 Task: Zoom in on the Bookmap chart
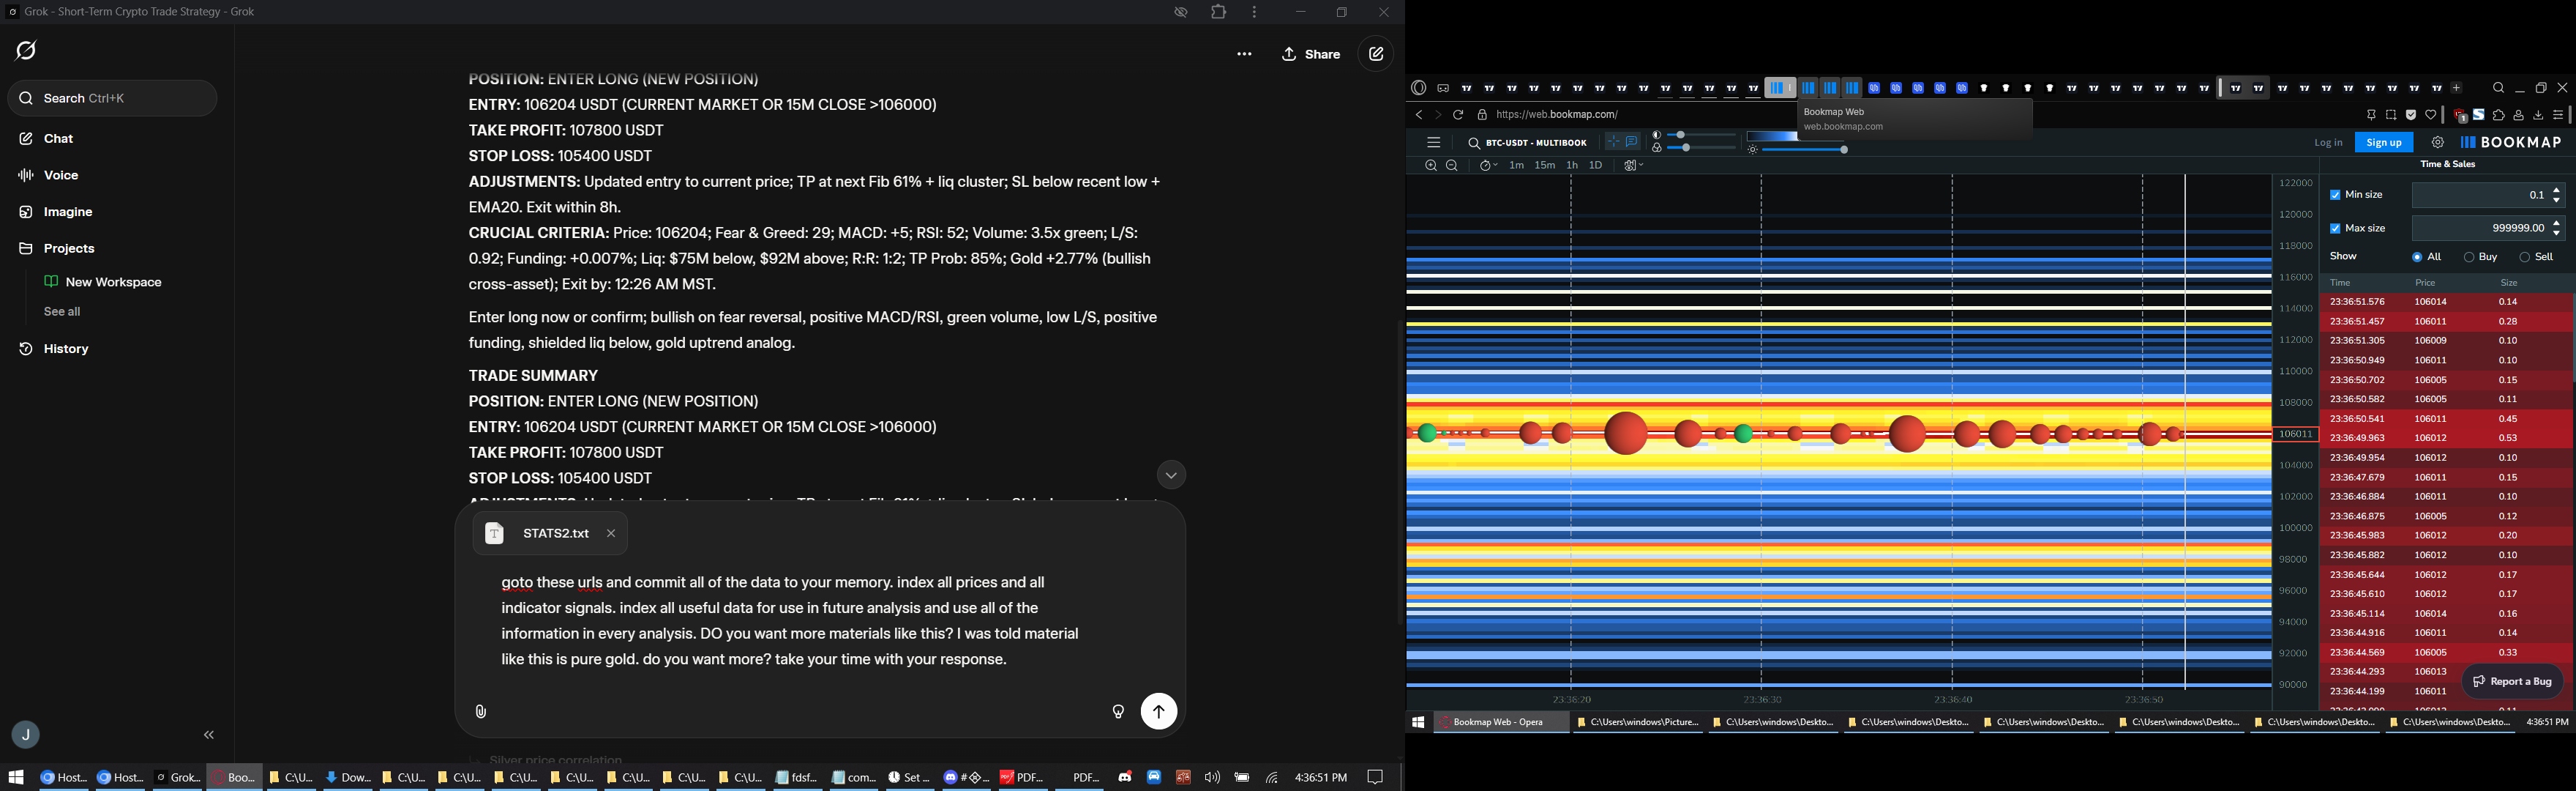(x=1431, y=166)
